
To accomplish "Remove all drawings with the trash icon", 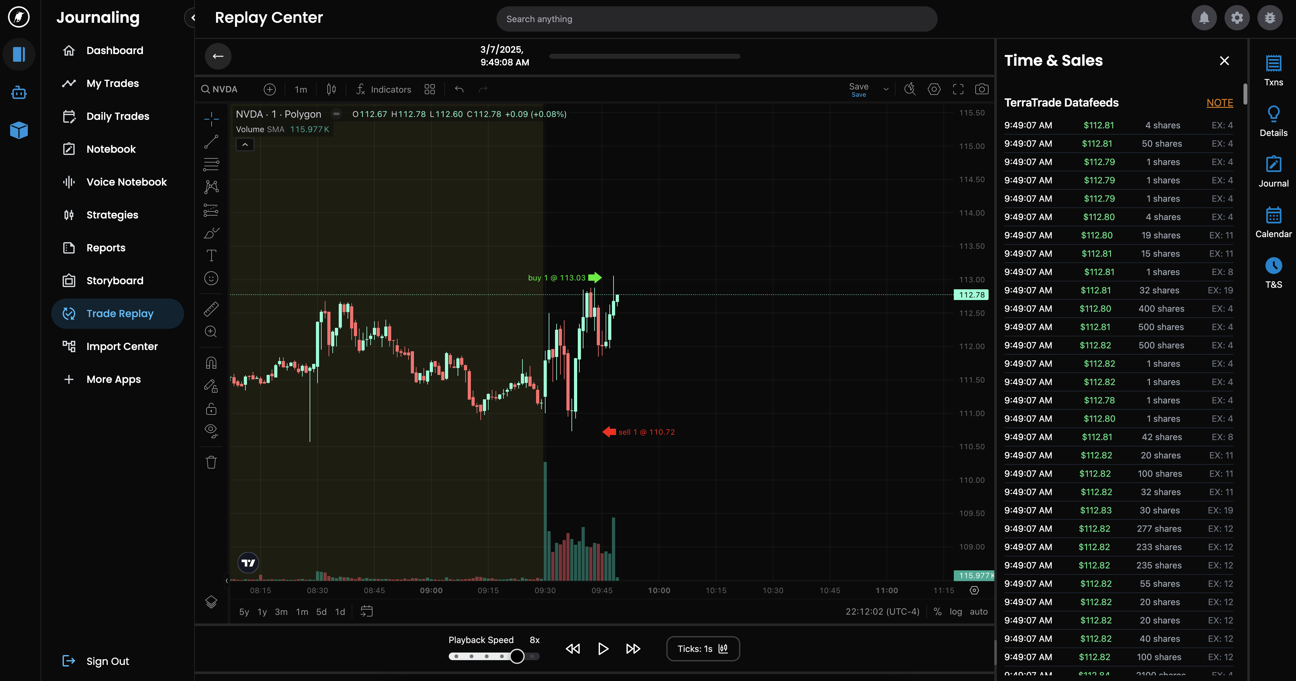I will coord(211,462).
